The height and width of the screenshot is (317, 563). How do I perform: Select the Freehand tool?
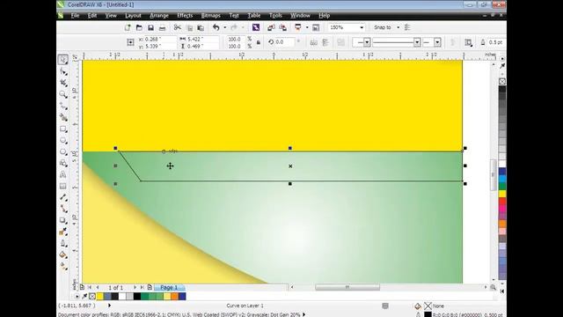(x=63, y=106)
